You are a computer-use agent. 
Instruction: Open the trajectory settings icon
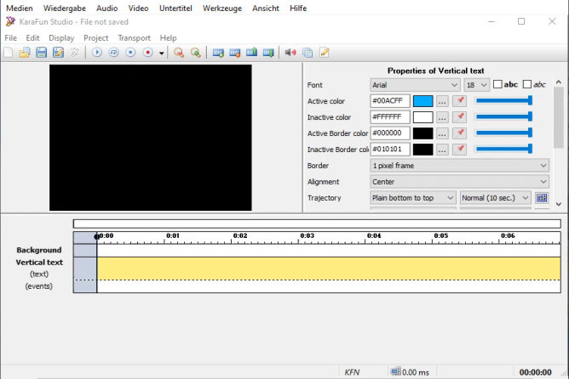click(x=542, y=198)
